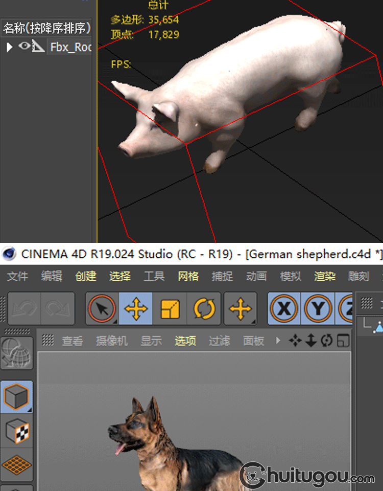Select the Live Selection arrow tool

(102, 308)
